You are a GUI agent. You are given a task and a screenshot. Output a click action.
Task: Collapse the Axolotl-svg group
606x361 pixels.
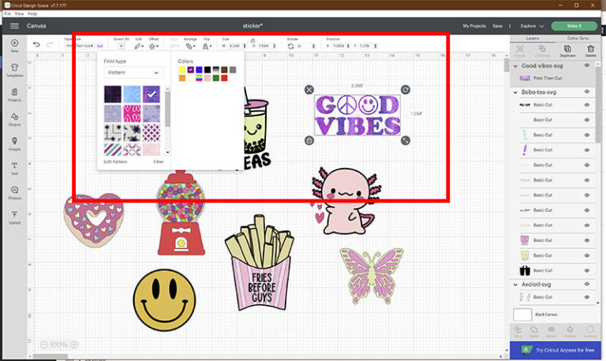(x=515, y=285)
